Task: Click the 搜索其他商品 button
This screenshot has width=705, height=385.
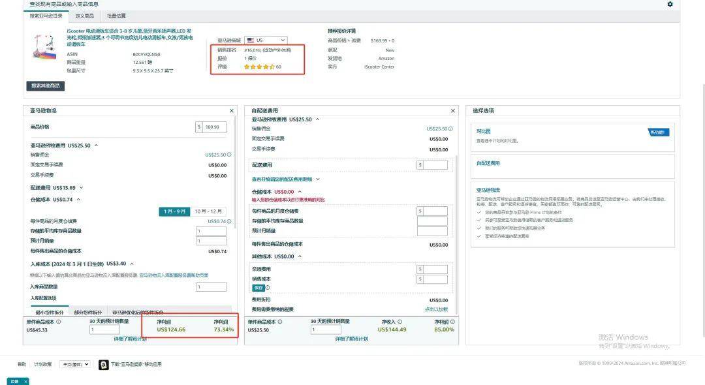Action: tap(46, 85)
